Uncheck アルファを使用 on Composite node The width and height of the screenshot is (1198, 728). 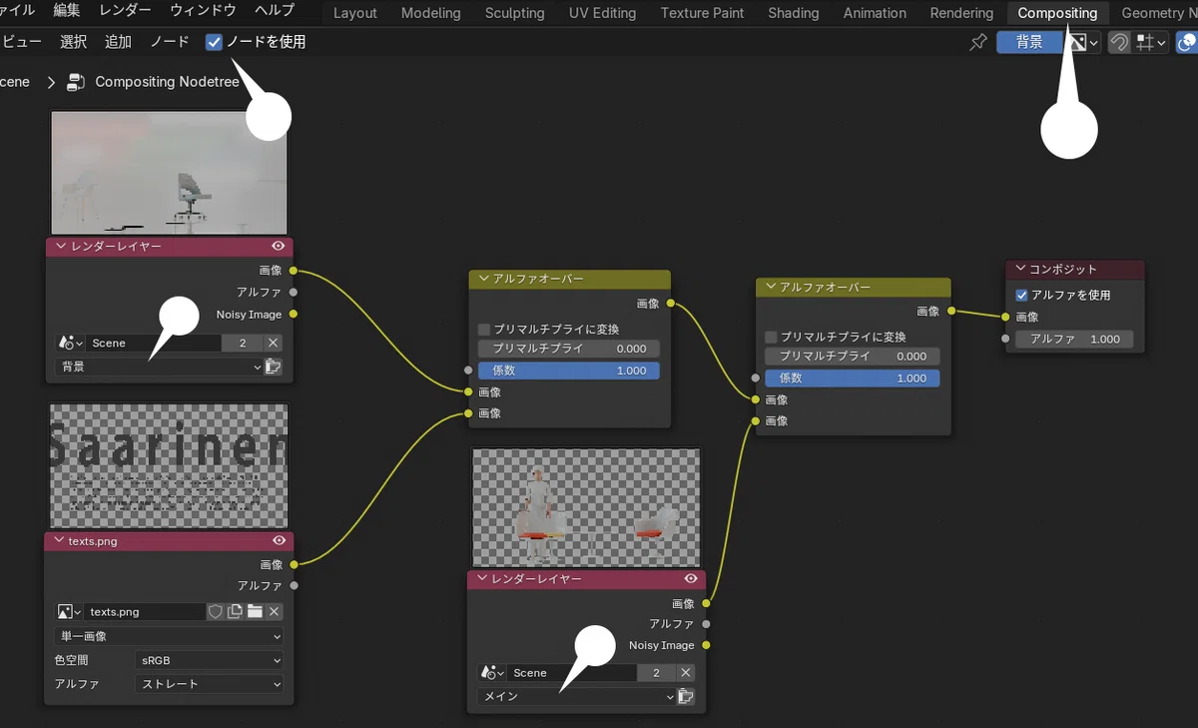point(1021,295)
